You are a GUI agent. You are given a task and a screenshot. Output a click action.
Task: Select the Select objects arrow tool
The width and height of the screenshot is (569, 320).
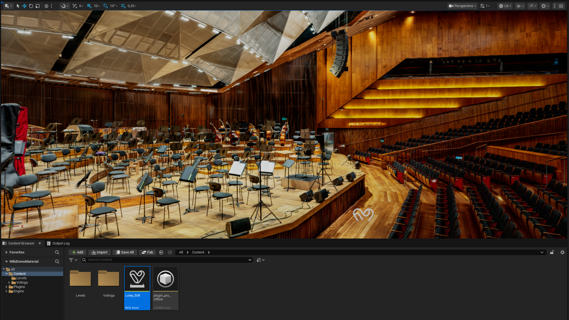pyautogui.click(x=18, y=6)
